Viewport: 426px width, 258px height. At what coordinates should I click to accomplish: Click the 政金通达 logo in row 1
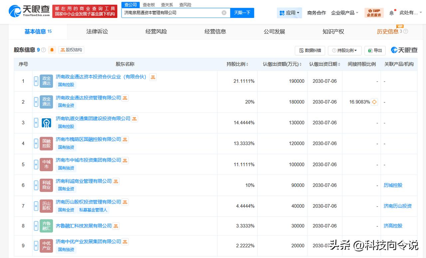tap(46, 81)
